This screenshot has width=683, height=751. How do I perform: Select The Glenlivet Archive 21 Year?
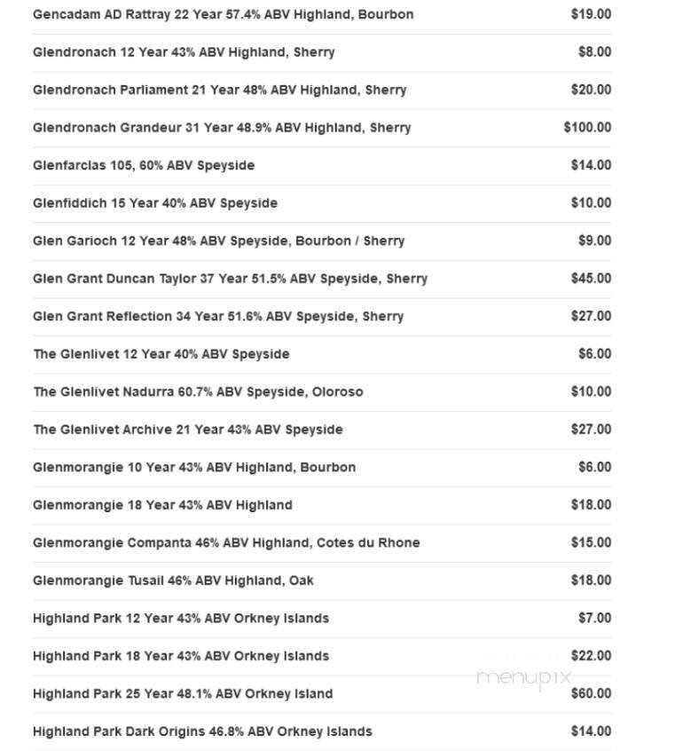point(188,430)
